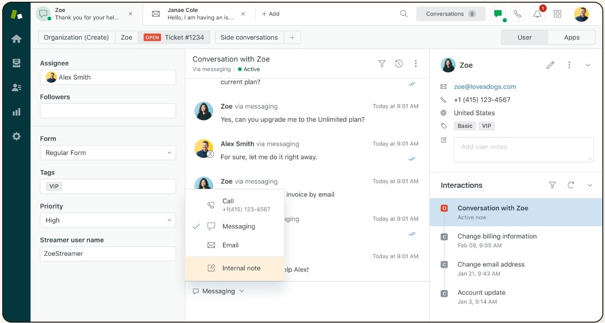Collapse Zoe's user details chevron
This screenshot has height=323, width=605.
[588, 65]
